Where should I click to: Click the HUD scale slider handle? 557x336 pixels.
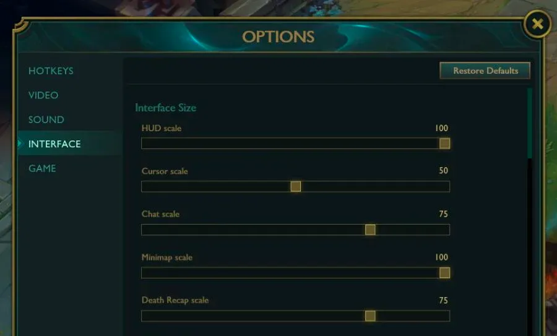[x=444, y=144]
